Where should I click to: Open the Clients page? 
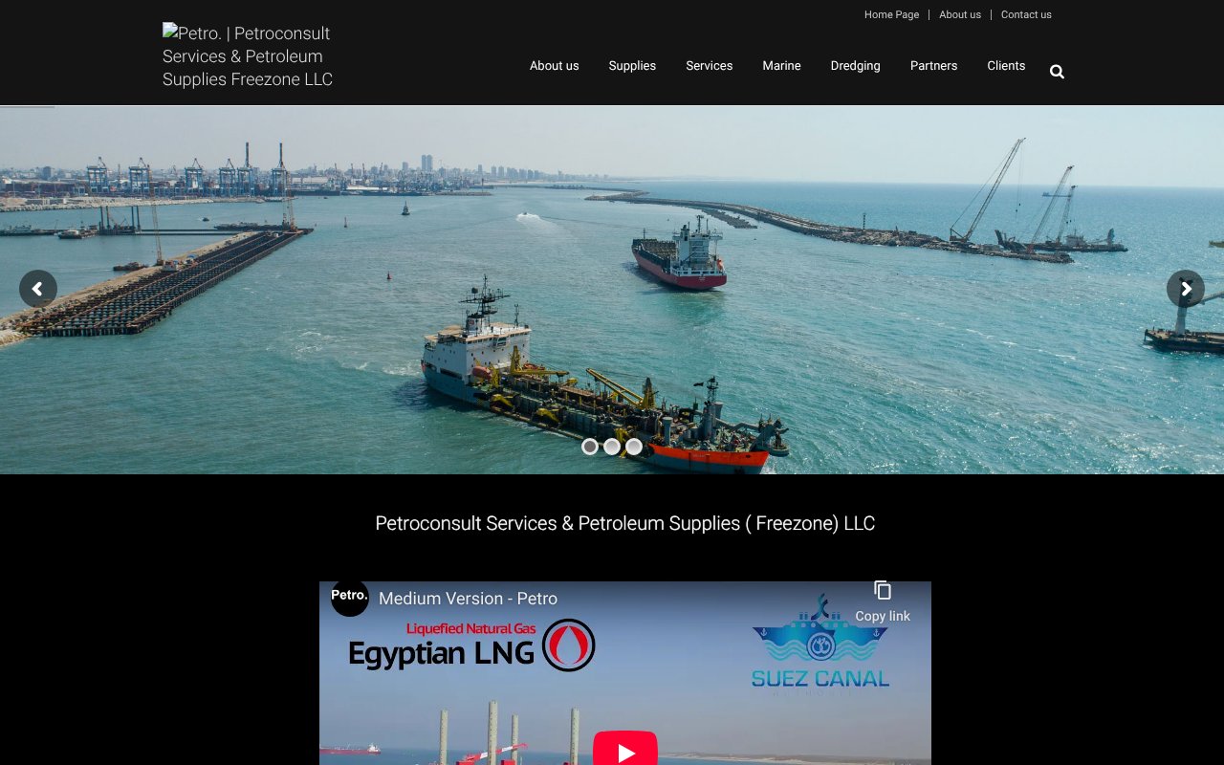point(1006,65)
